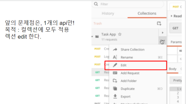This screenshot has height=104, width=186.
Task: Open the Trash link
Action: pos(98,24)
